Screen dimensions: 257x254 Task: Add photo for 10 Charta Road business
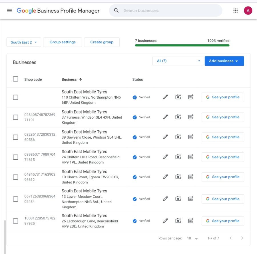click(x=178, y=177)
